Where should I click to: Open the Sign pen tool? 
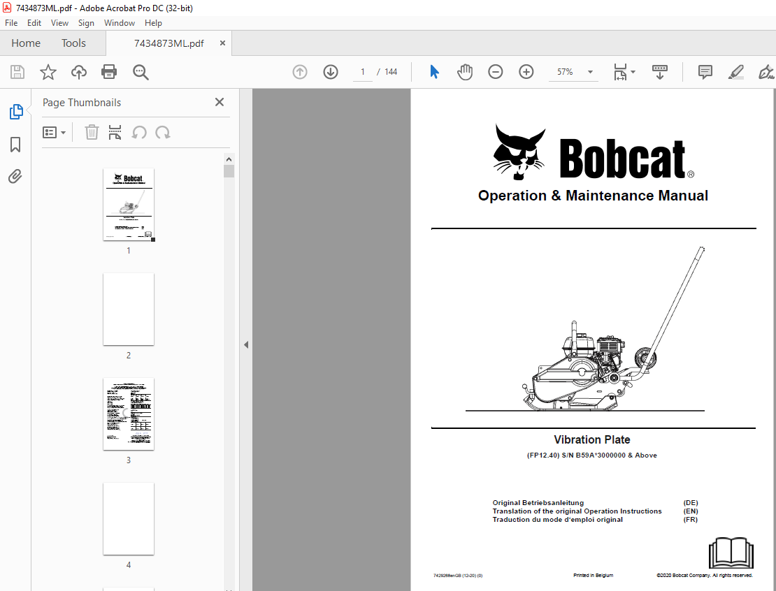click(767, 72)
